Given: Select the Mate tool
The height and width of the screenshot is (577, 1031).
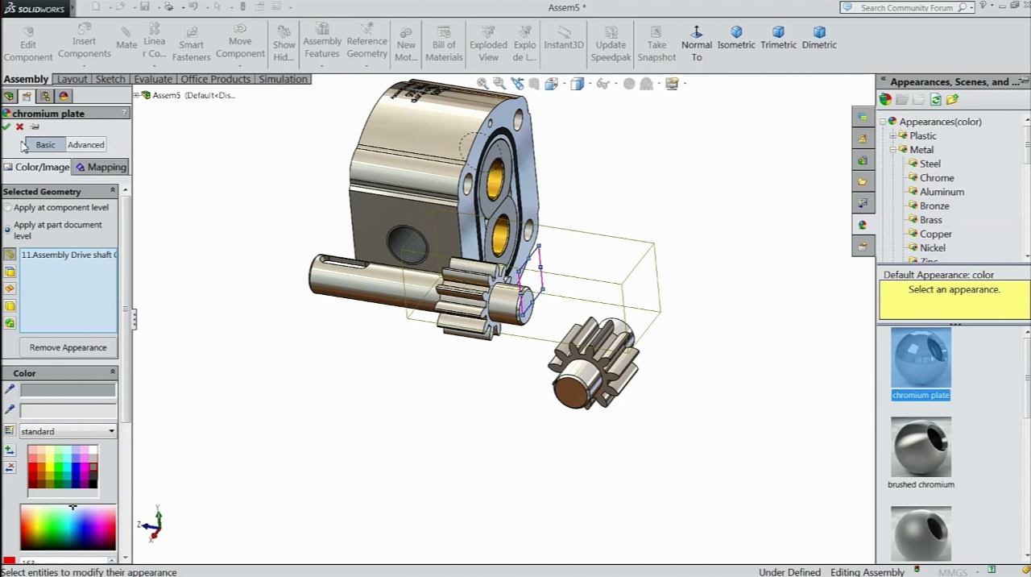Looking at the screenshot, I should (126, 39).
